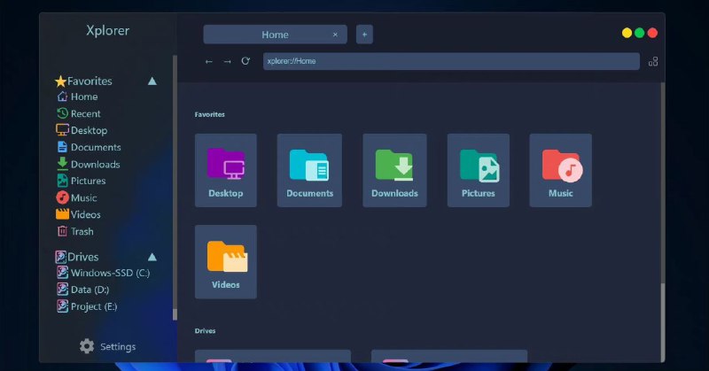Click the main content vertical scrollbar
This screenshot has height=371, width=709.
(663, 221)
